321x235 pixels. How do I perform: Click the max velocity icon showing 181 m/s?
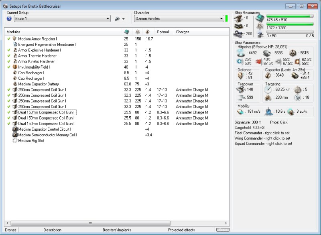tap(240, 111)
